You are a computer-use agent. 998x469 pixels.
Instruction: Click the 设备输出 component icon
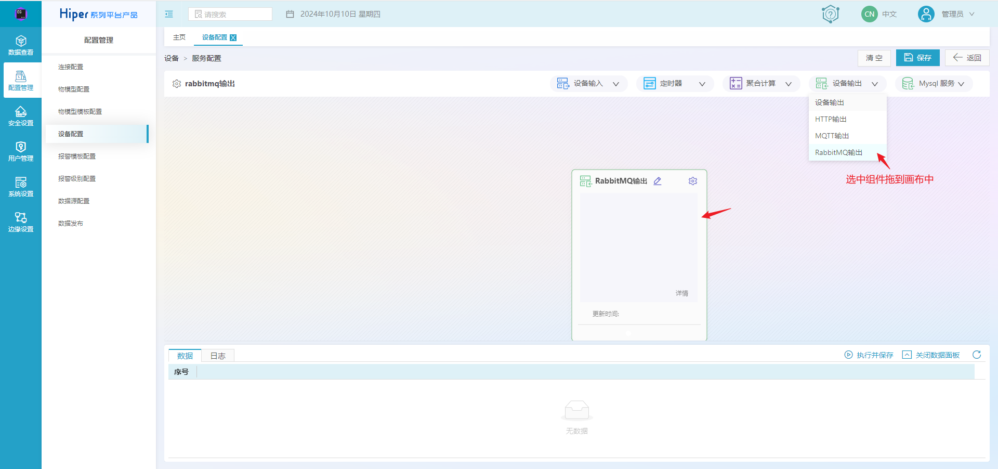click(822, 84)
